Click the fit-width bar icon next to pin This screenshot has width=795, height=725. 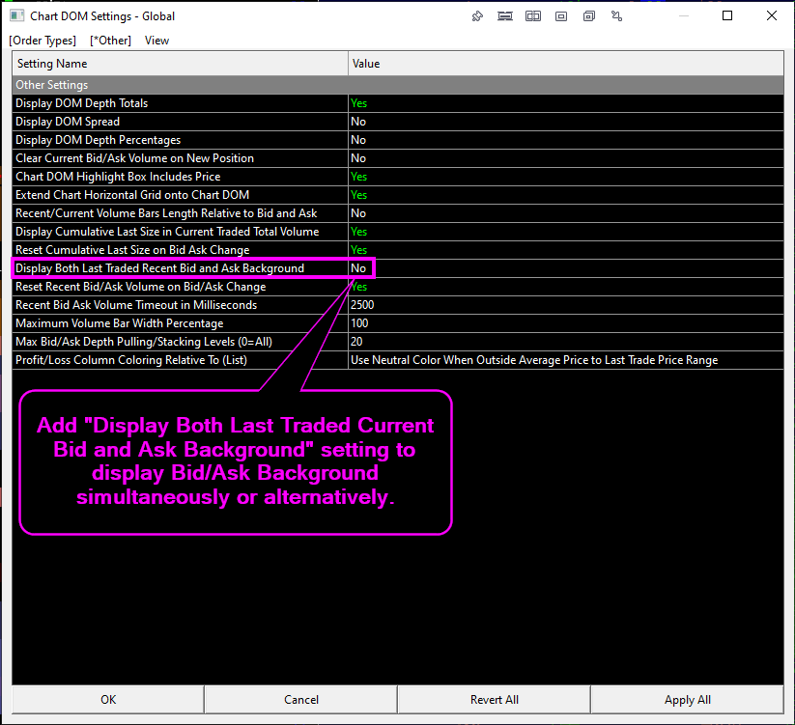click(x=504, y=16)
